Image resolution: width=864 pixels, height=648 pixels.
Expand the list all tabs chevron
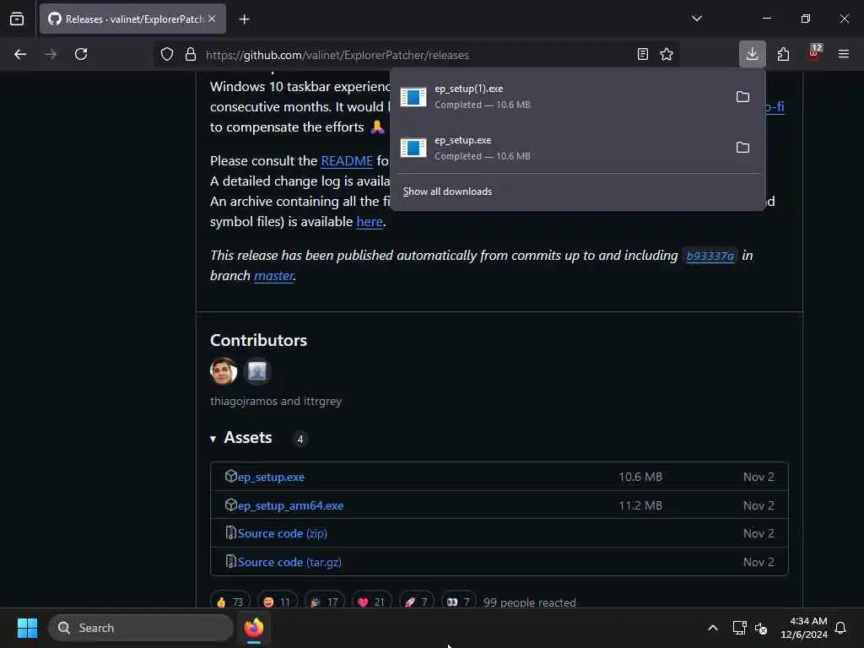point(697,19)
